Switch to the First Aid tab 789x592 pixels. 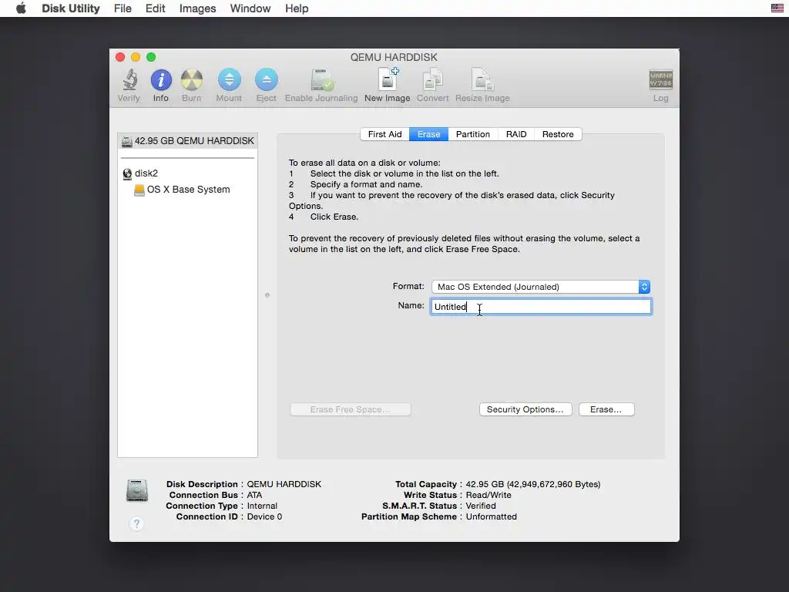tap(385, 134)
